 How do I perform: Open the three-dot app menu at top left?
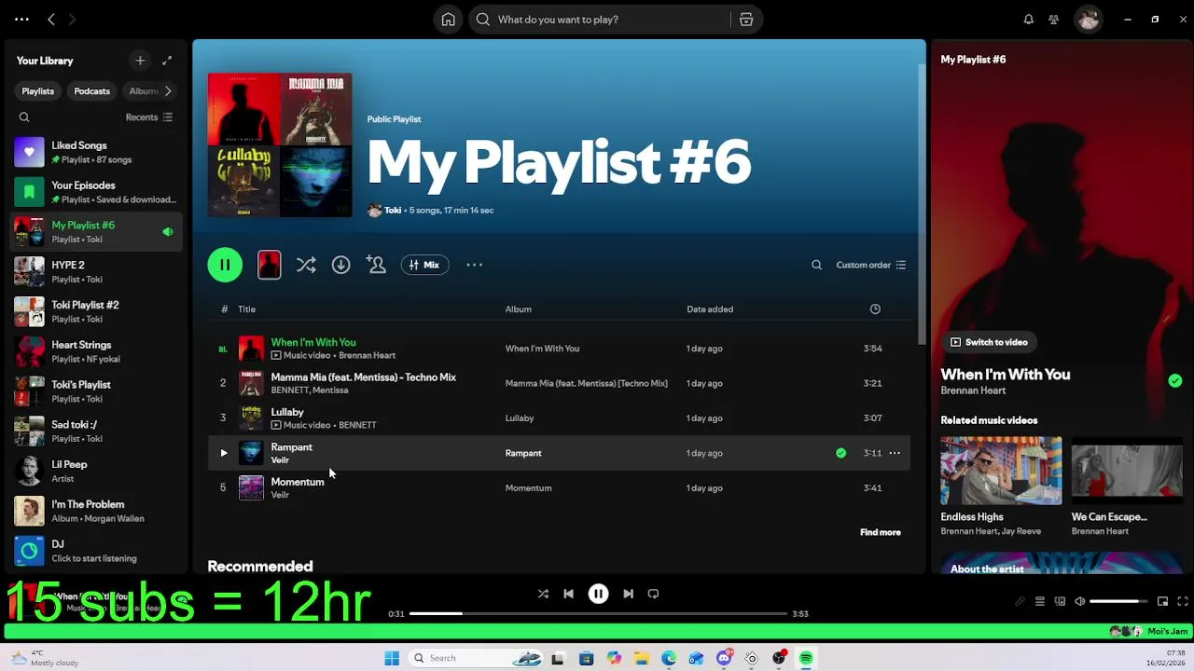[x=21, y=20]
